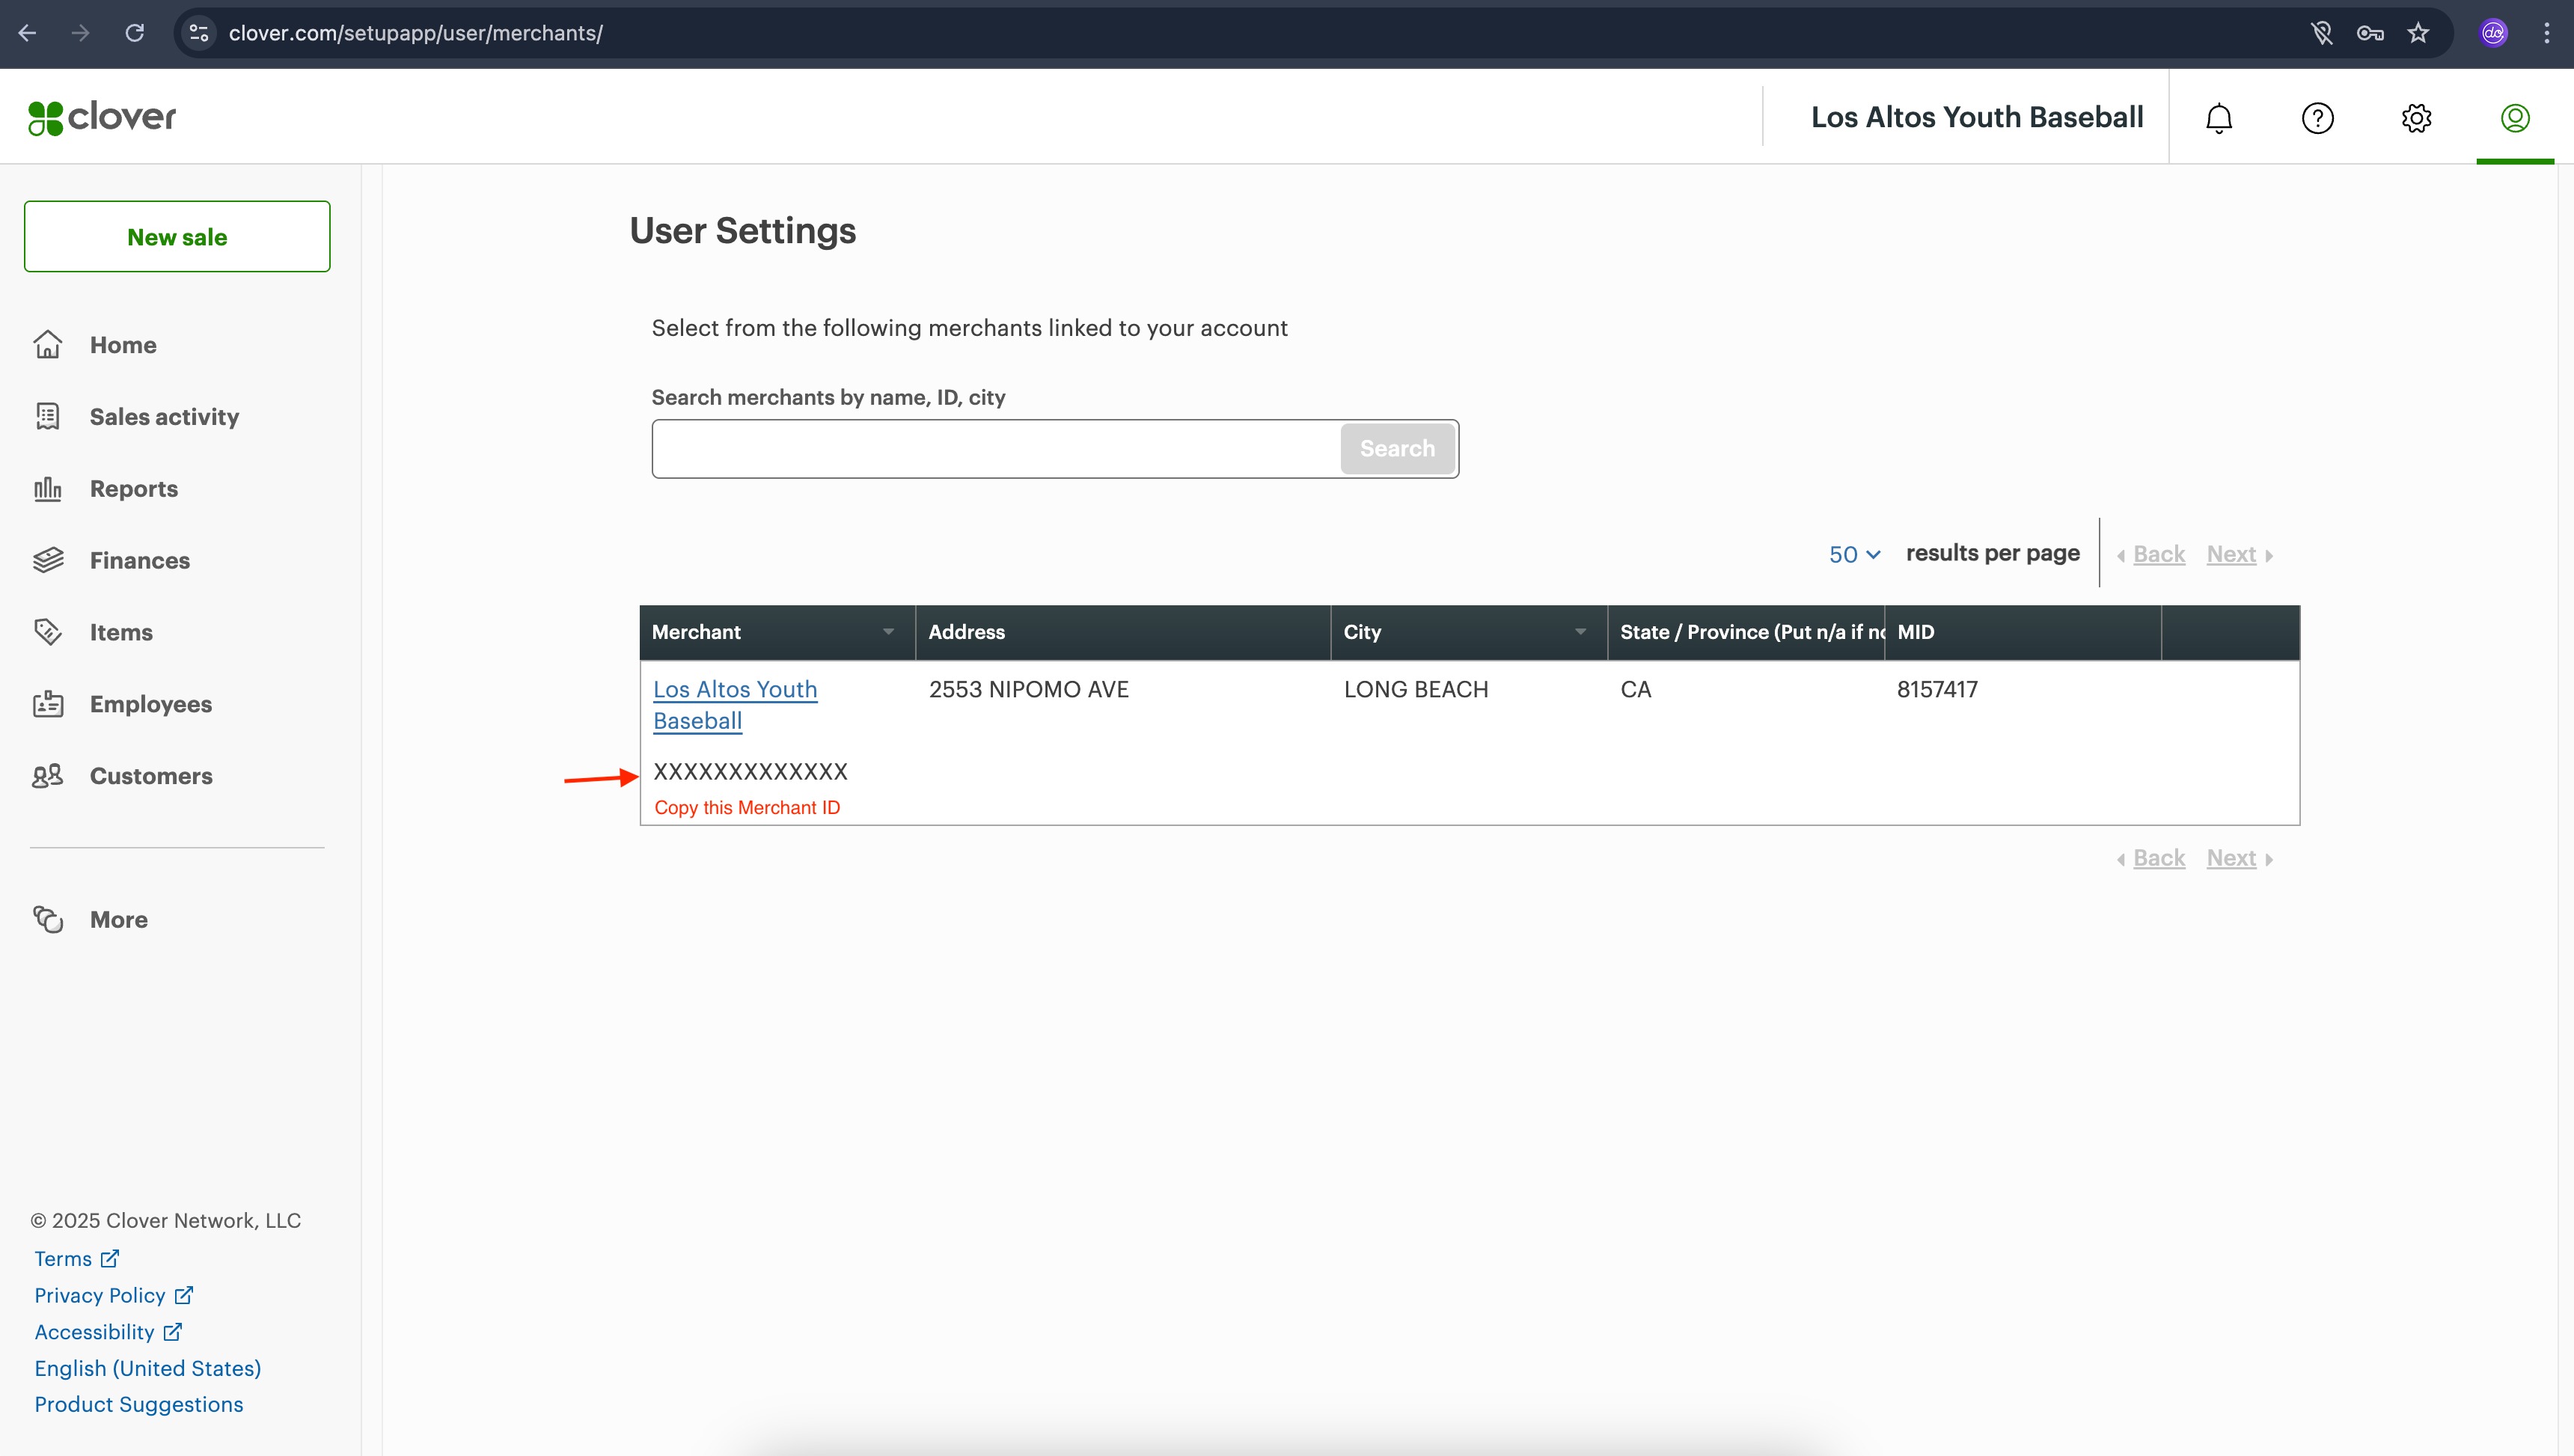Image resolution: width=2574 pixels, height=1456 pixels.
Task: Open browser three-dot menu
Action: 2546,33
